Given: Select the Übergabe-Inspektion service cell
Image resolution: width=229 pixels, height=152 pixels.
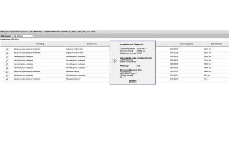Looking at the screenshot, I should [73, 79].
